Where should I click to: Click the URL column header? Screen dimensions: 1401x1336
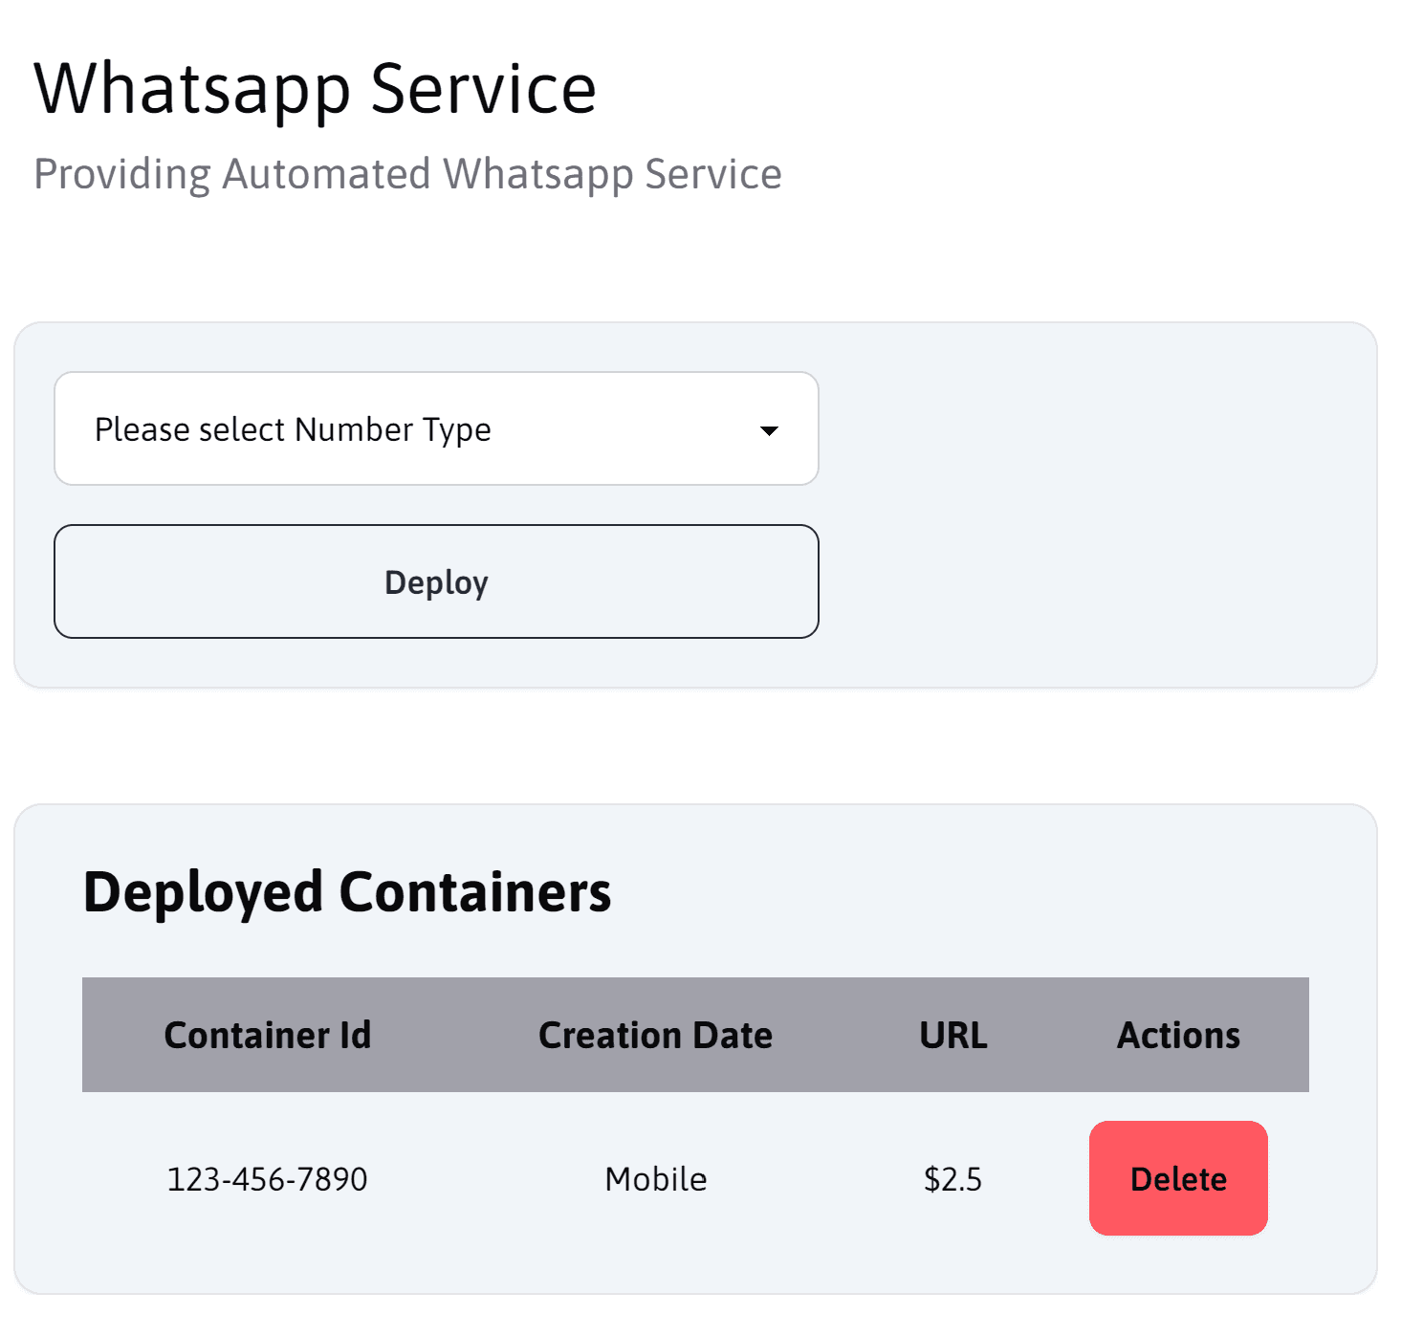[953, 1035]
